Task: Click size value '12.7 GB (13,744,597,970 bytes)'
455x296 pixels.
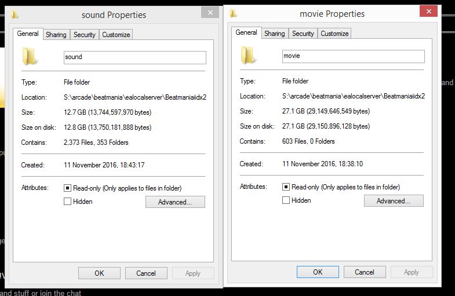Action: coord(108,112)
